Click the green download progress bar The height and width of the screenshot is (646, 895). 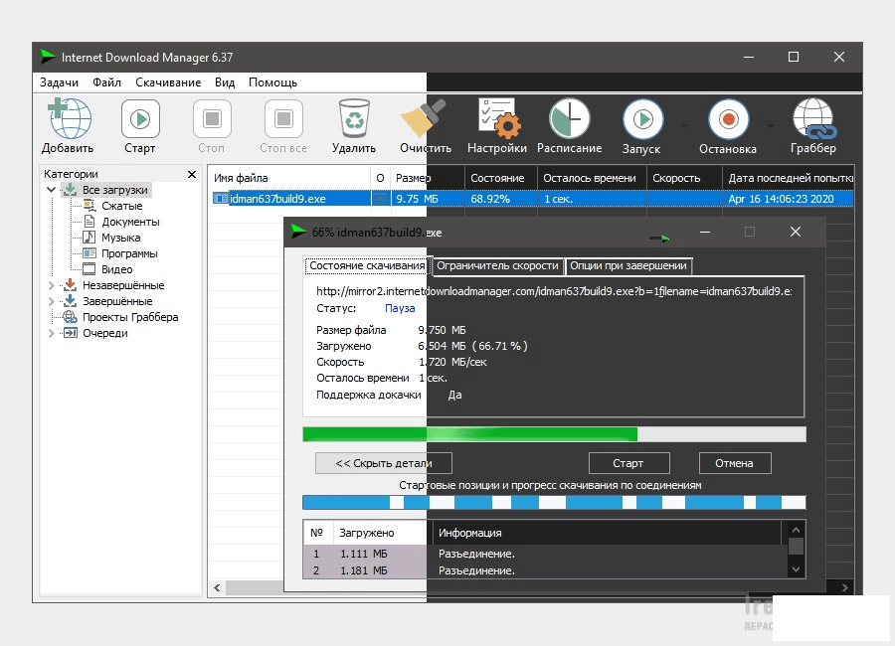554,434
